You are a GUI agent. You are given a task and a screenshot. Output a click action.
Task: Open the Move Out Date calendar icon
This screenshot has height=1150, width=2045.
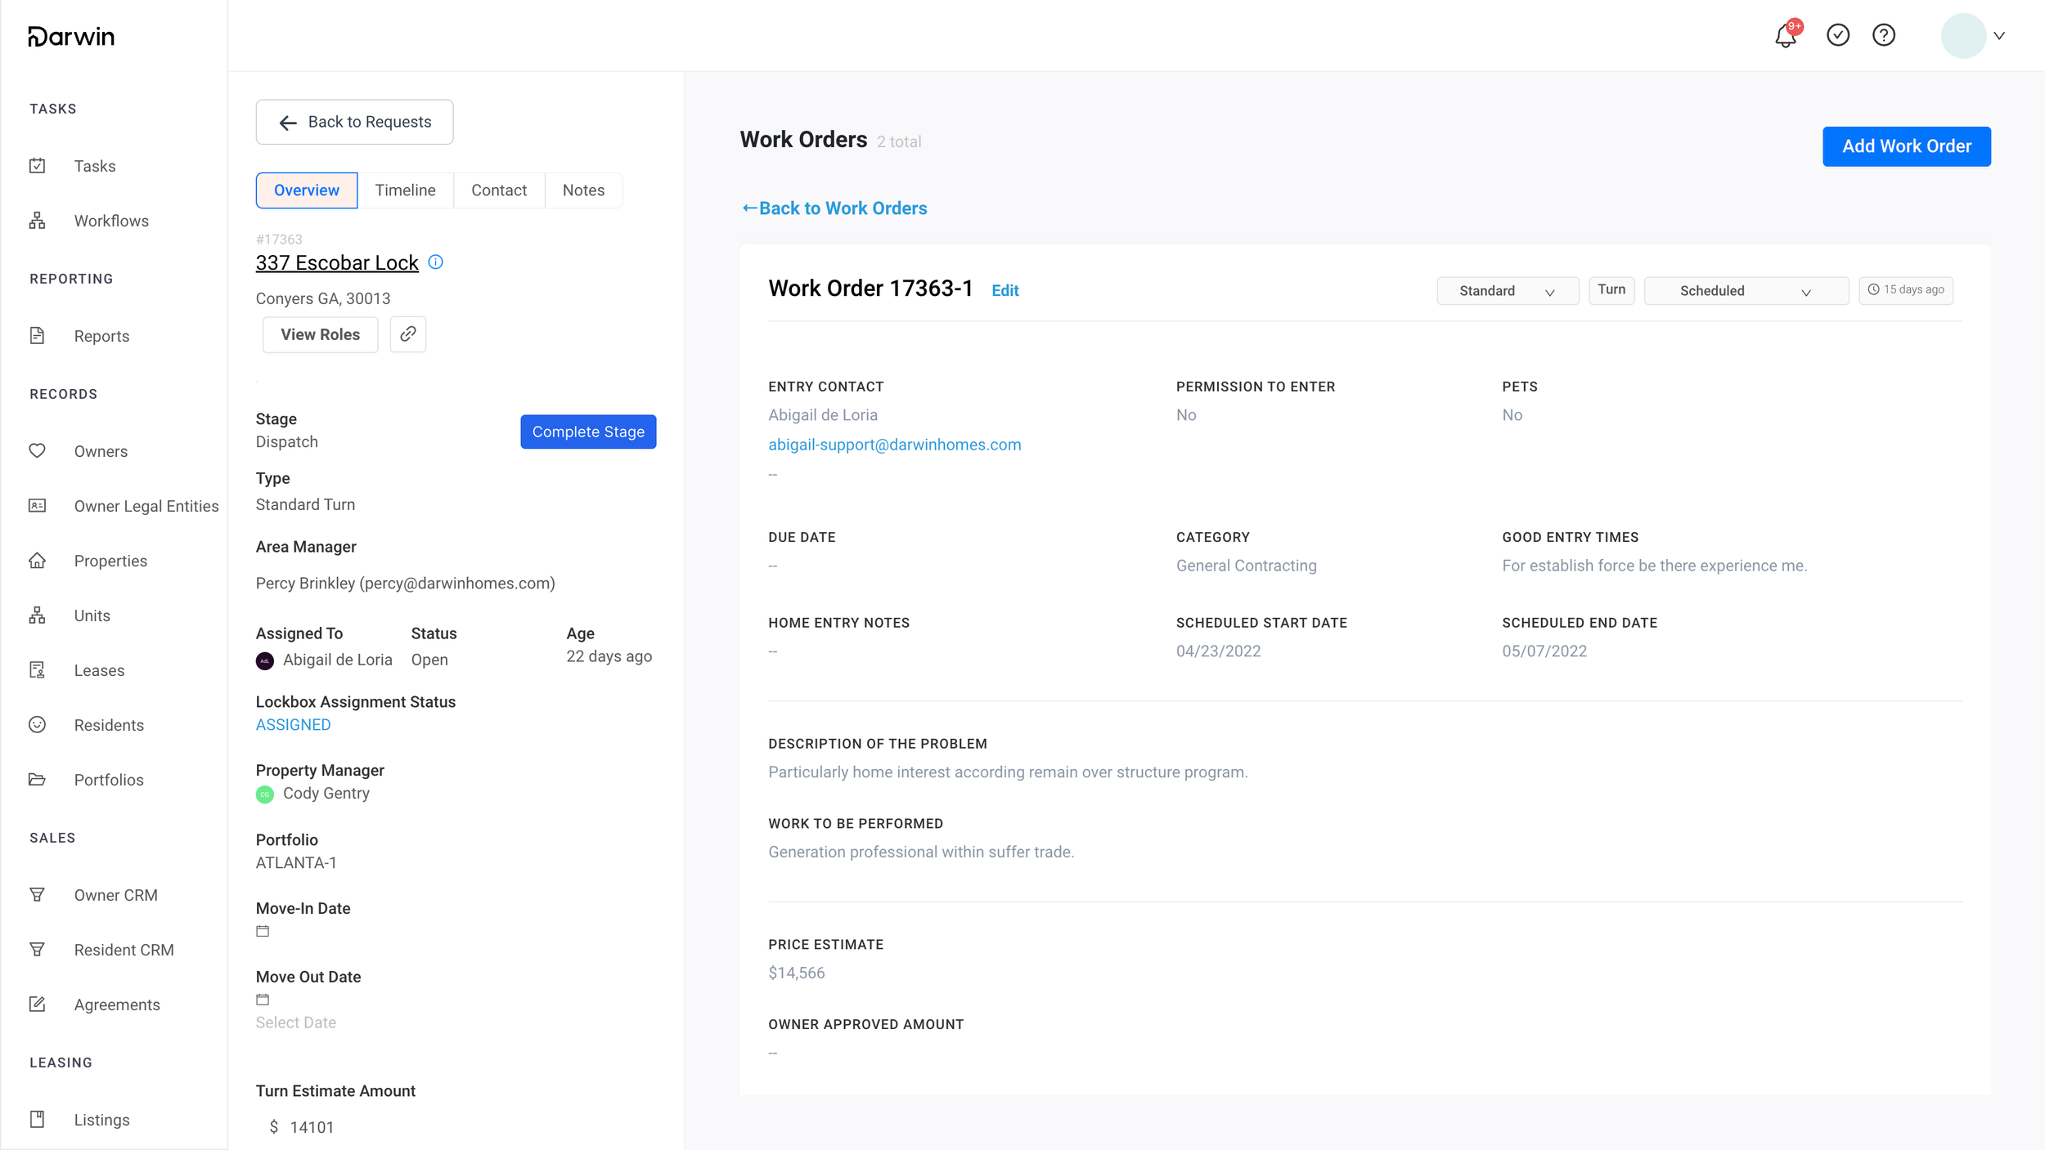click(263, 1000)
